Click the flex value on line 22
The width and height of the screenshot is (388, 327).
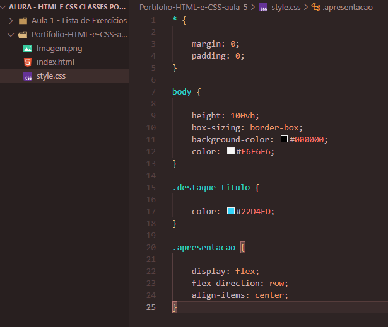245,272
